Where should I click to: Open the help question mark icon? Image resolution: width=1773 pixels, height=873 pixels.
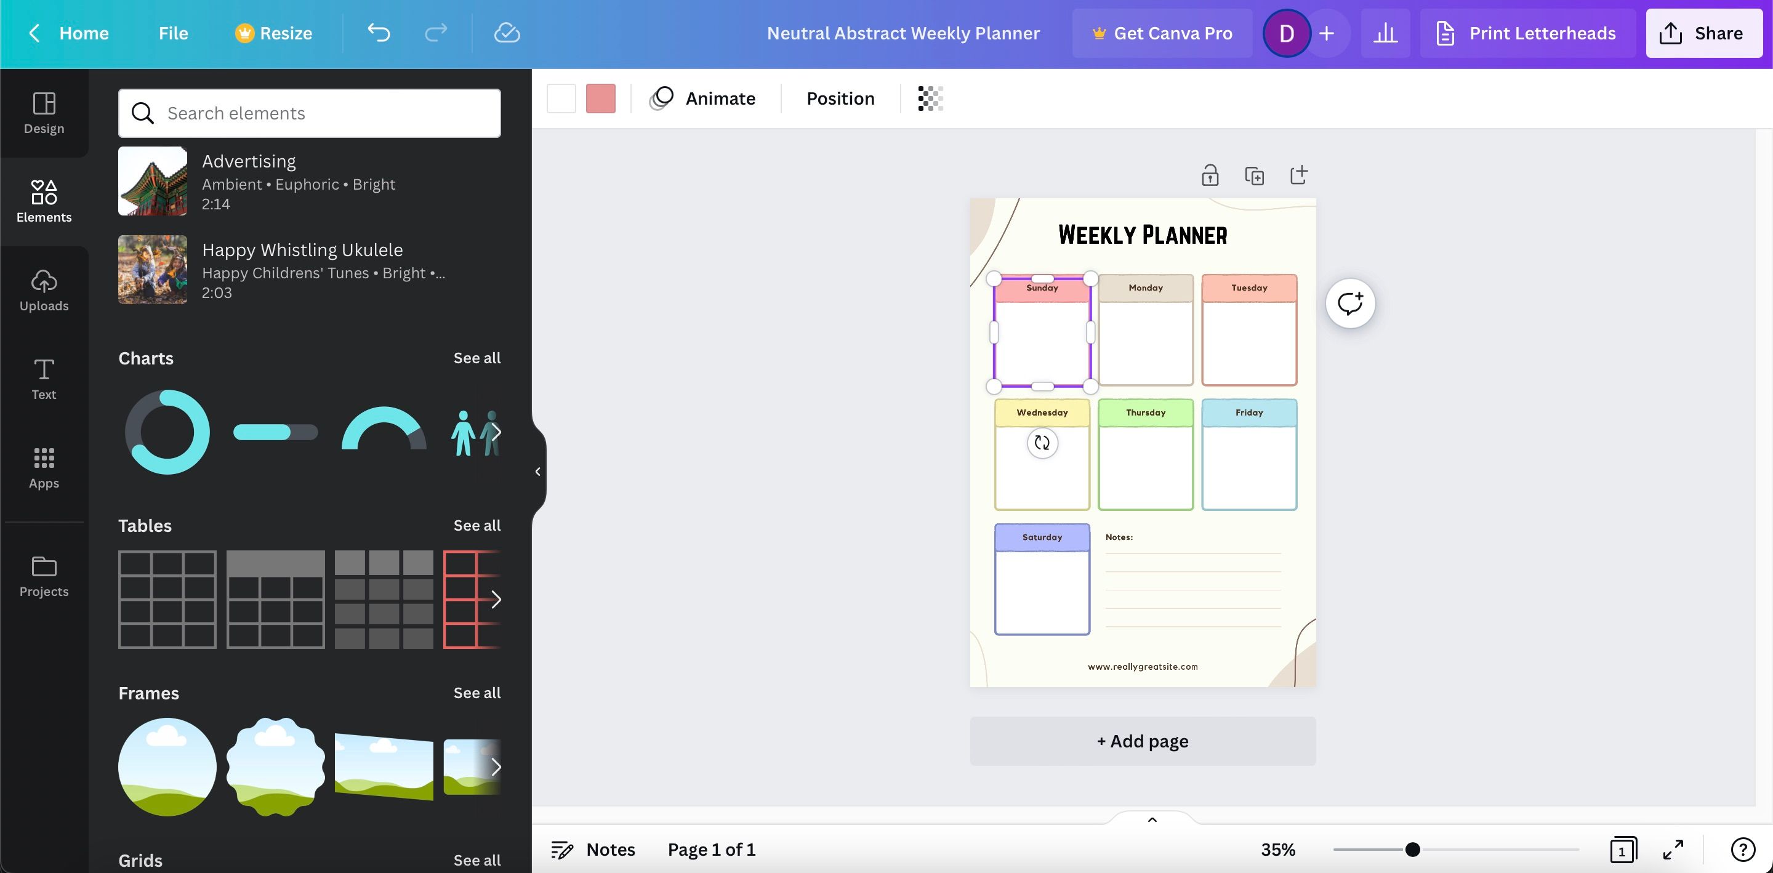click(1743, 850)
